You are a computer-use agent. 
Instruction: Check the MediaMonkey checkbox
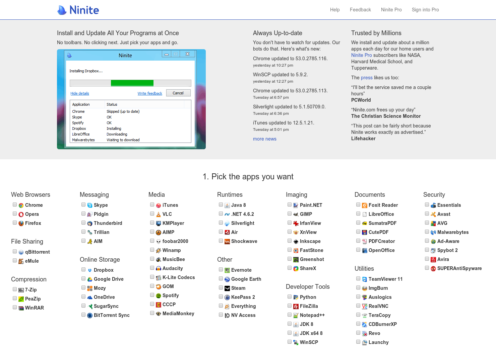(x=152, y=313)
